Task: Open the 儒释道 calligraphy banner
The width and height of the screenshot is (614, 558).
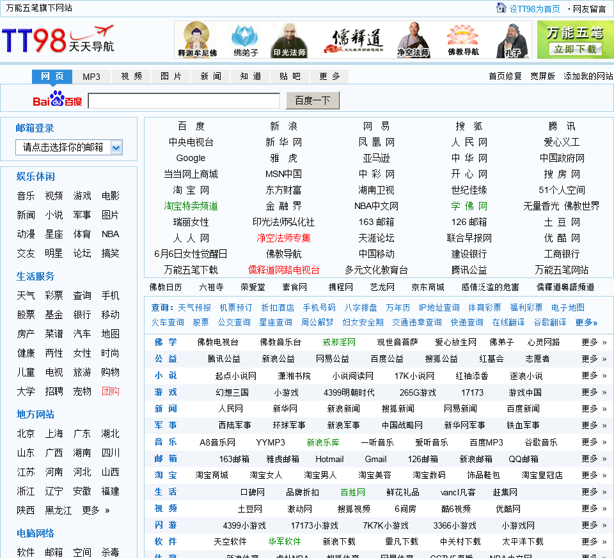Action: [x=354, y=40]
